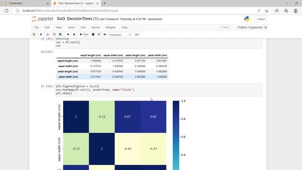Click the cor = df.corr() code cell
The image size is (302, 170).
click(x=159, y=43)
